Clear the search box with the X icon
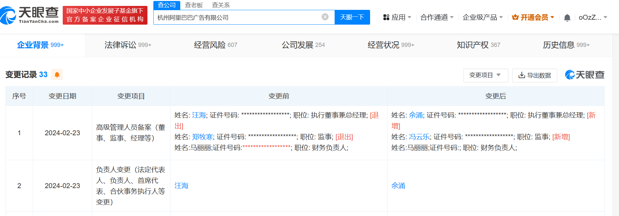The height and width of the screenshot is (216, 619). [x=325, y=17]
